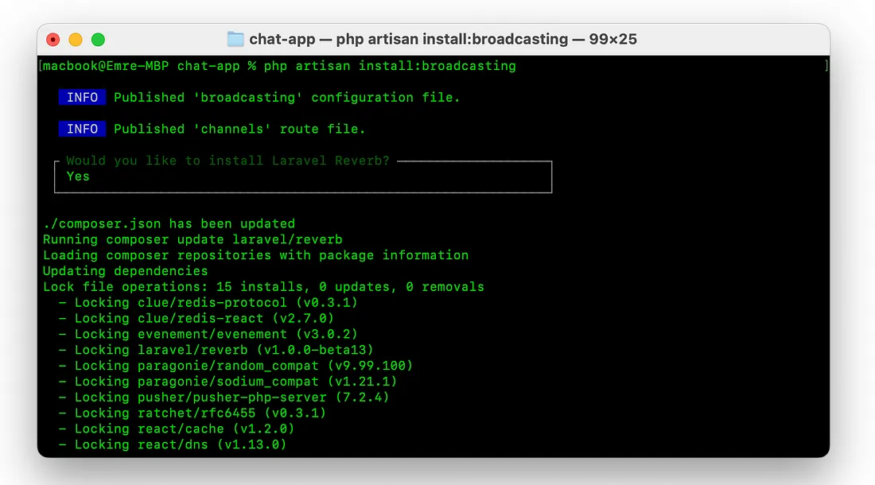Screen dimensions: 875x485
Task: Click the 'php artisan install:broadcasting' command text
Action: [390, 66]
